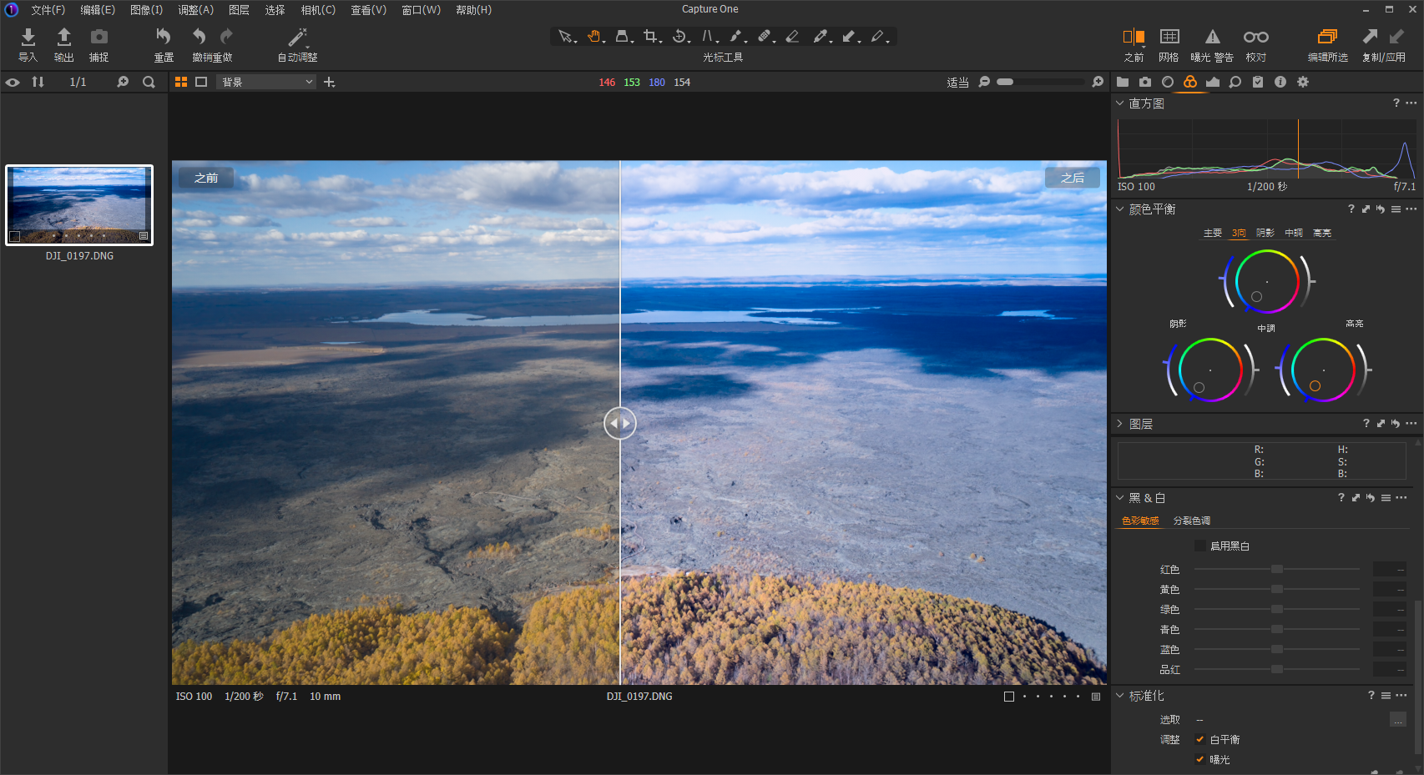Collapse the 颜色平衡 panel
Viewport: 1424px width, 775px height.
click(1120, 209)
